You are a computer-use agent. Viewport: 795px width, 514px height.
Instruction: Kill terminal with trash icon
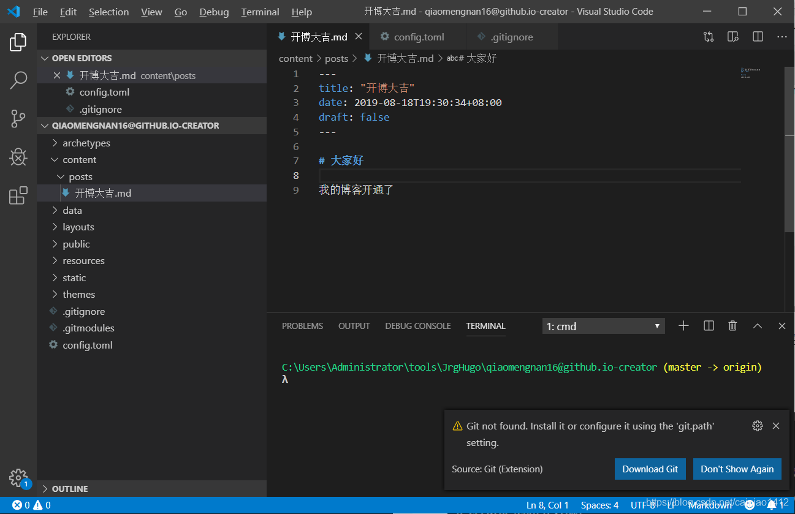pyautogui.click(x=732, y=326)
